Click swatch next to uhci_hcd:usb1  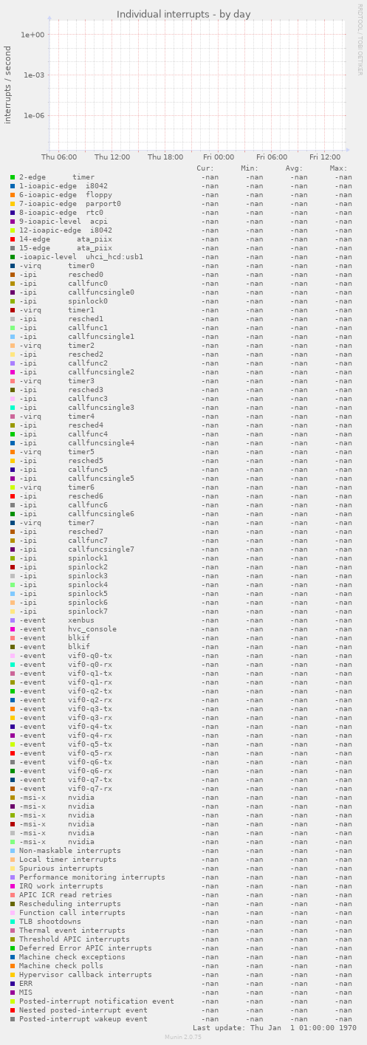point(13,257)
